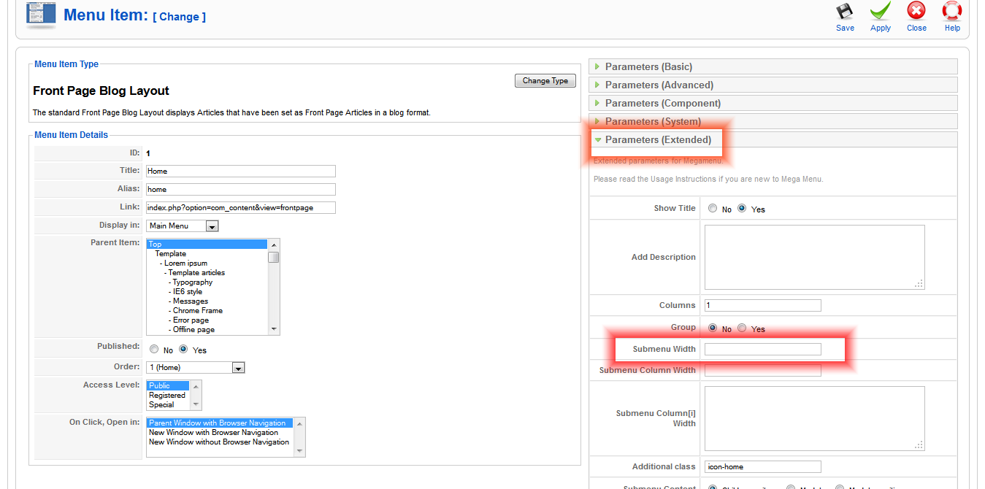
Task: Choose Parent Window with Browser Navigation
Action: 221,423
